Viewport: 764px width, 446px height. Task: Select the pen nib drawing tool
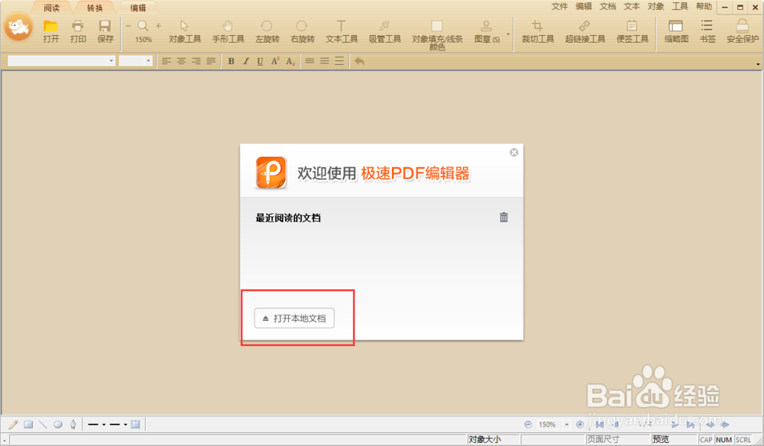[73, 424]
